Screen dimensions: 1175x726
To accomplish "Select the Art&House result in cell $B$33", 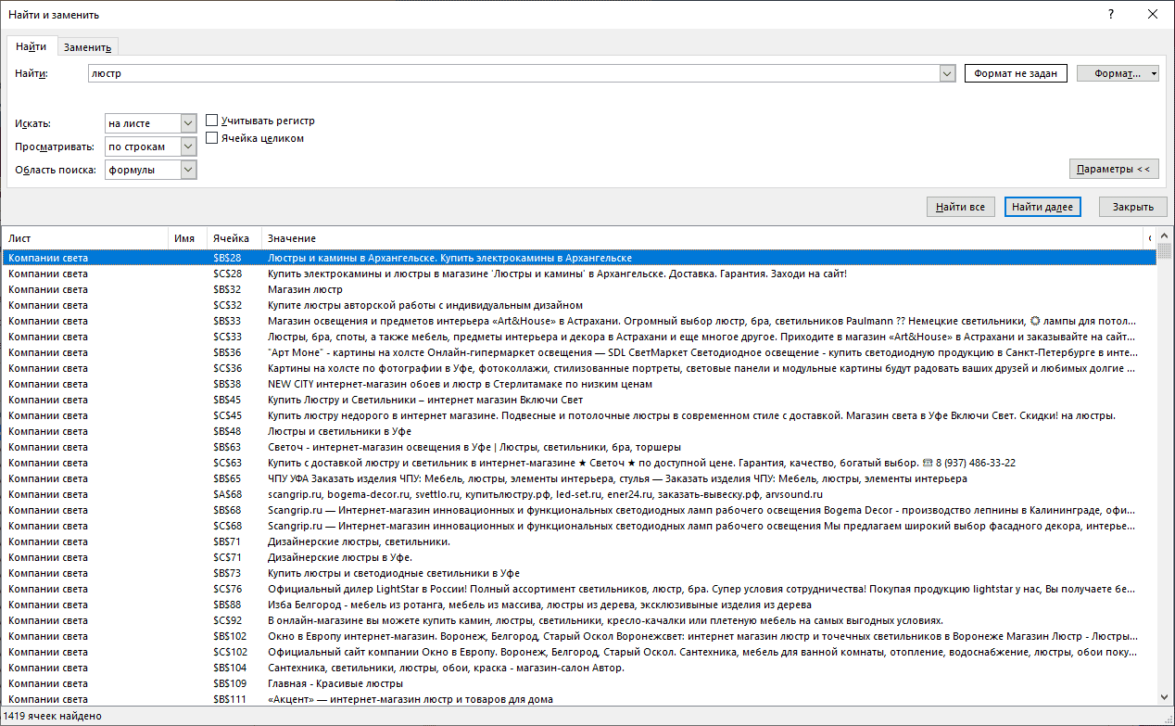I will coord(579,321).
